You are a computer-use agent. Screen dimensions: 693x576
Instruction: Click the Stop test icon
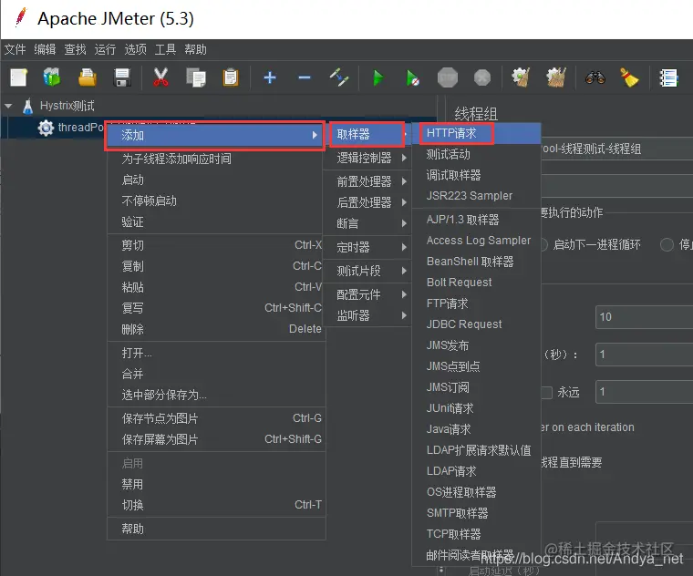(x=448, y=78)
